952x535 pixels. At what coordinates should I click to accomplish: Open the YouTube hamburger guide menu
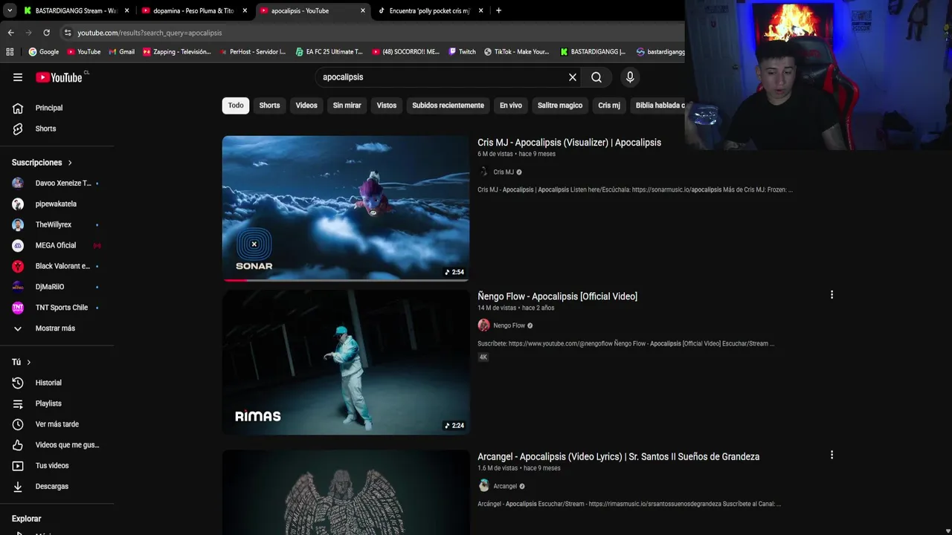tap(18, 77)
